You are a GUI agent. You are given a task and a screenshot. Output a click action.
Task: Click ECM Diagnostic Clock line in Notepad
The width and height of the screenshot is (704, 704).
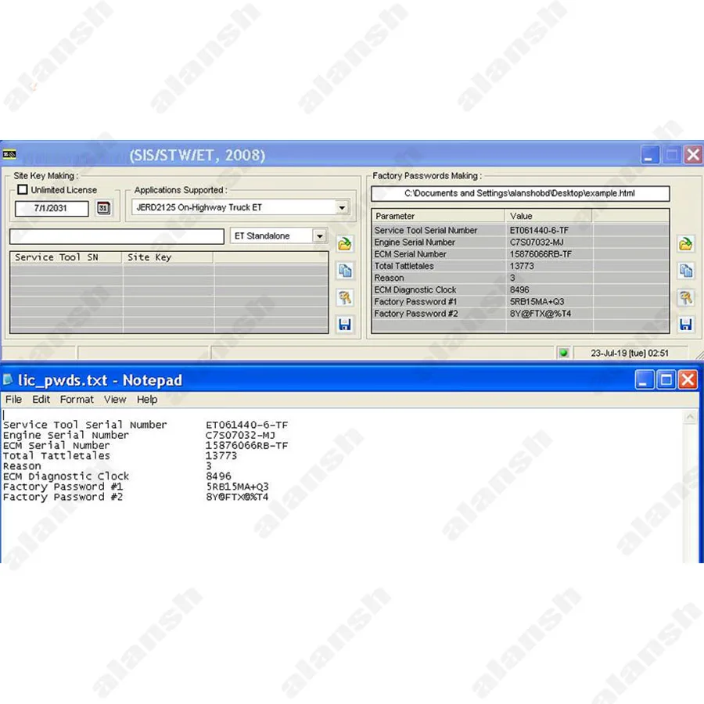[x=117, y=476]
